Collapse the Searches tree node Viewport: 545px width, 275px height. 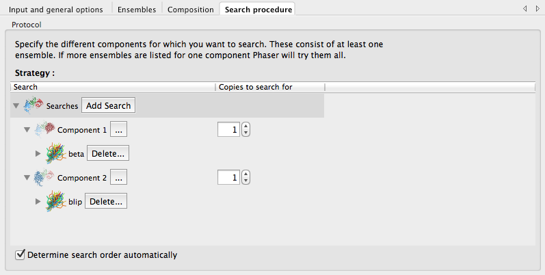tap(16, 106)
